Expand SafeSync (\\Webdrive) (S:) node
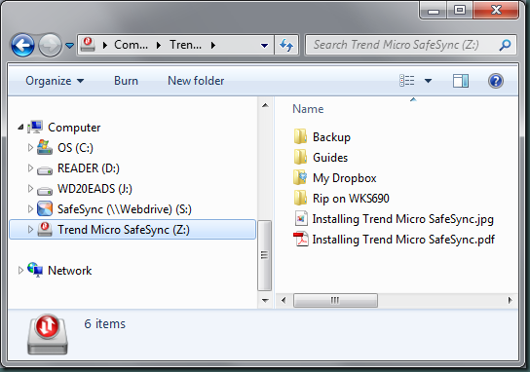Viewport: 530px width, 372px height. (30, 209)
